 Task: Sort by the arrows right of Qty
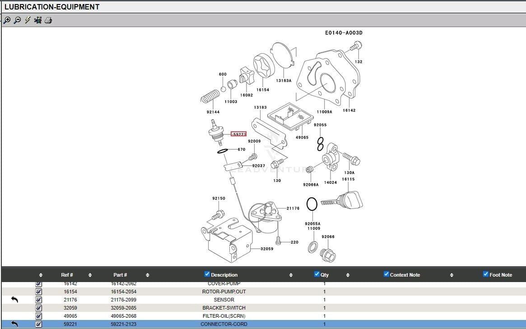[348, 275]
